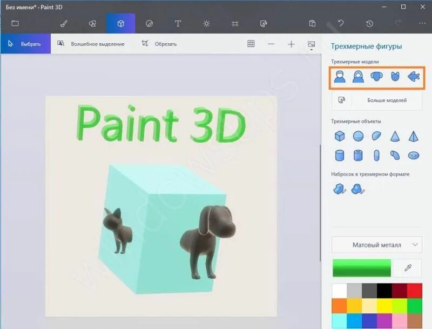
Task: Choose the soft-edge 3D doodle tool
Action: tap(358, 189)
